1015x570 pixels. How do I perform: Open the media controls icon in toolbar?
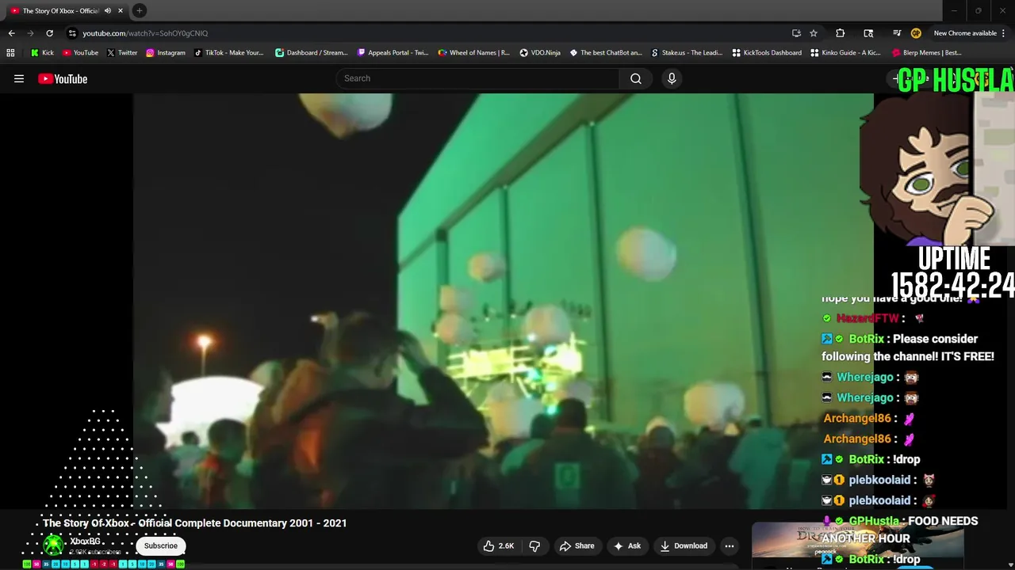[x=897, y=33]
